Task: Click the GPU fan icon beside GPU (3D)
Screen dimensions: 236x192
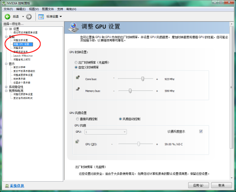Action: point(77,142)
